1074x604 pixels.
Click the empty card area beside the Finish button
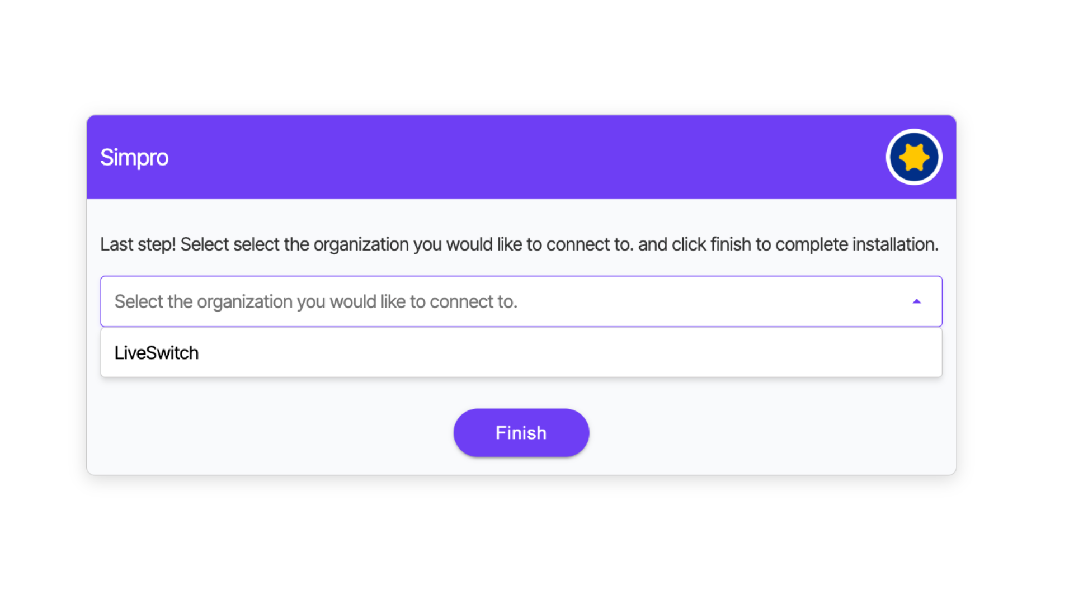click(755, 433)
